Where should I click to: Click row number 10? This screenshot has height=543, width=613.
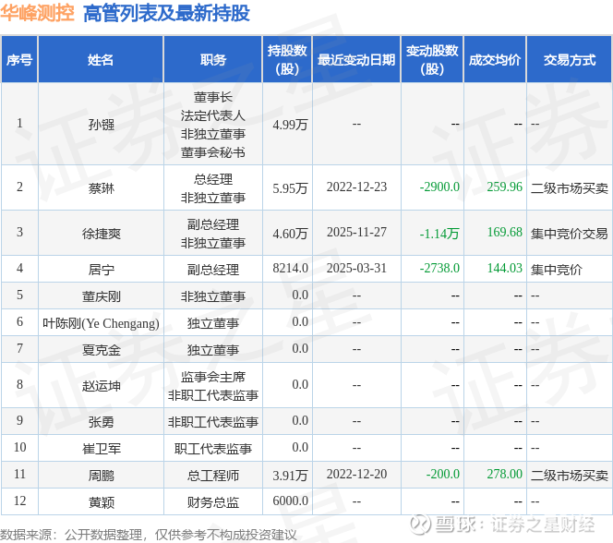19,447
